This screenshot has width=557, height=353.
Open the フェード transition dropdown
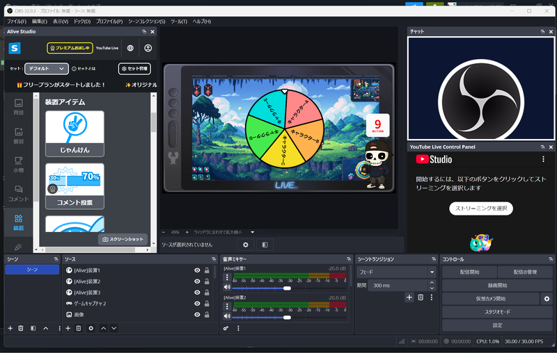tap(396, 272)
